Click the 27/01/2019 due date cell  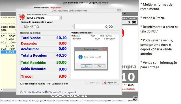(110, 39)
